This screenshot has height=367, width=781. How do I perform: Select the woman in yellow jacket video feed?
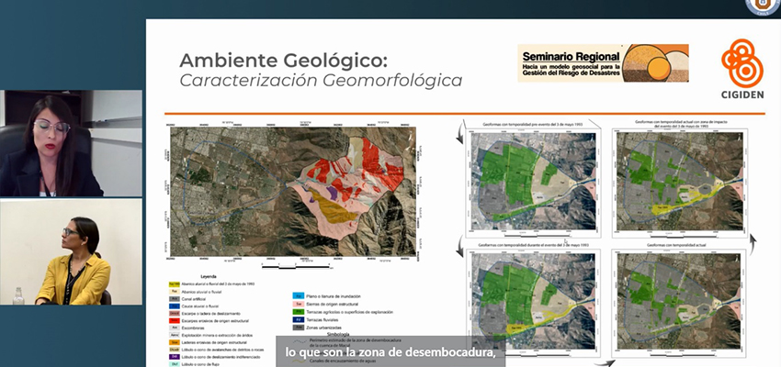point(71,252)
